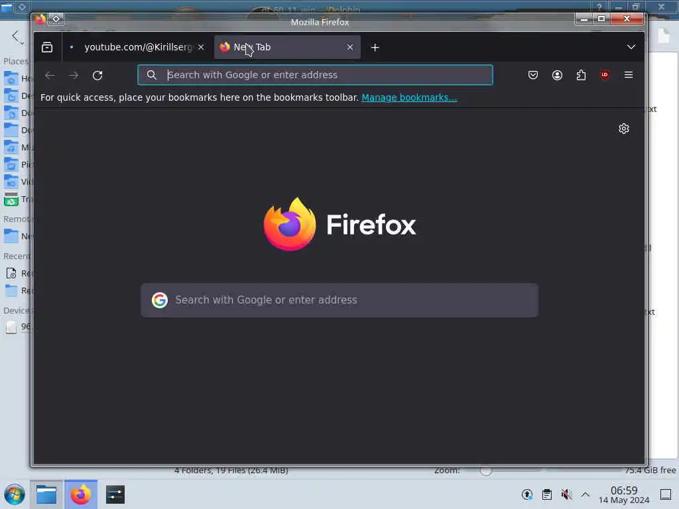Viewport: 679px width, 509px height.
Task: Select the Network folder icon in Dolphin sidebar
Action: (x=11, y=236)
